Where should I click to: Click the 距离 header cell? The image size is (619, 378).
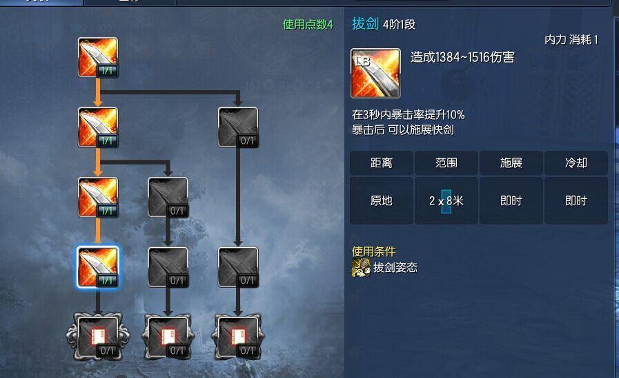[382, 163]
